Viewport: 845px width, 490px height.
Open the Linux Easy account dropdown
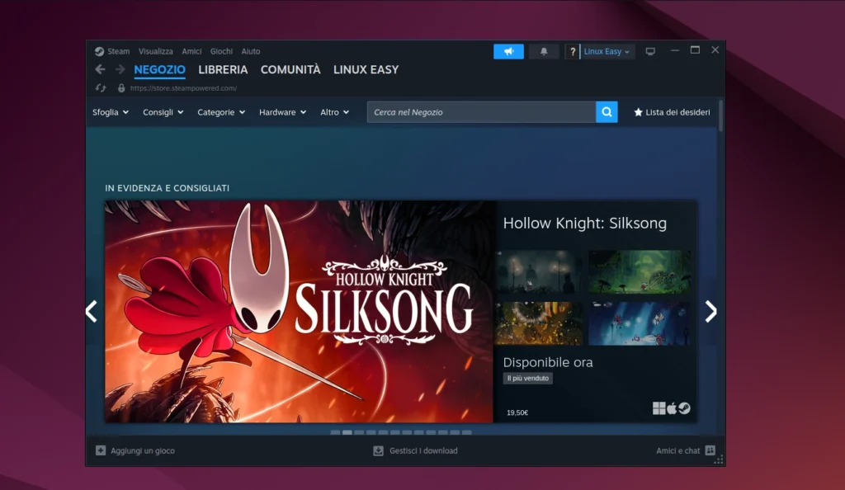click(x=607, y=51)
